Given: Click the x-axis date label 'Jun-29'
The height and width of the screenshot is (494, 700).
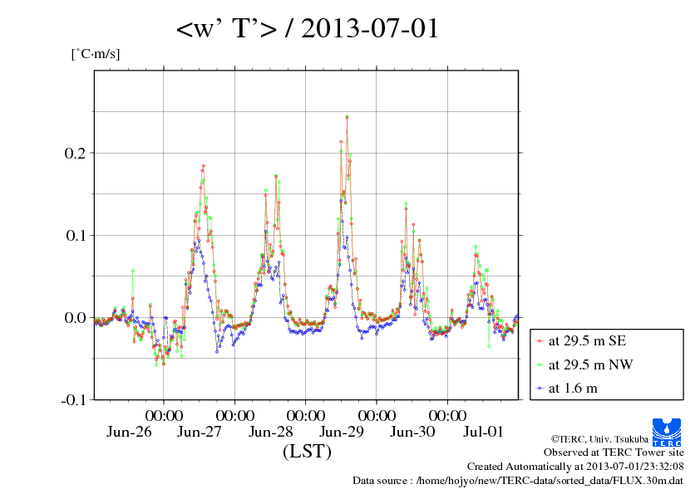Looking at the screenshot, I should [342, 432].
